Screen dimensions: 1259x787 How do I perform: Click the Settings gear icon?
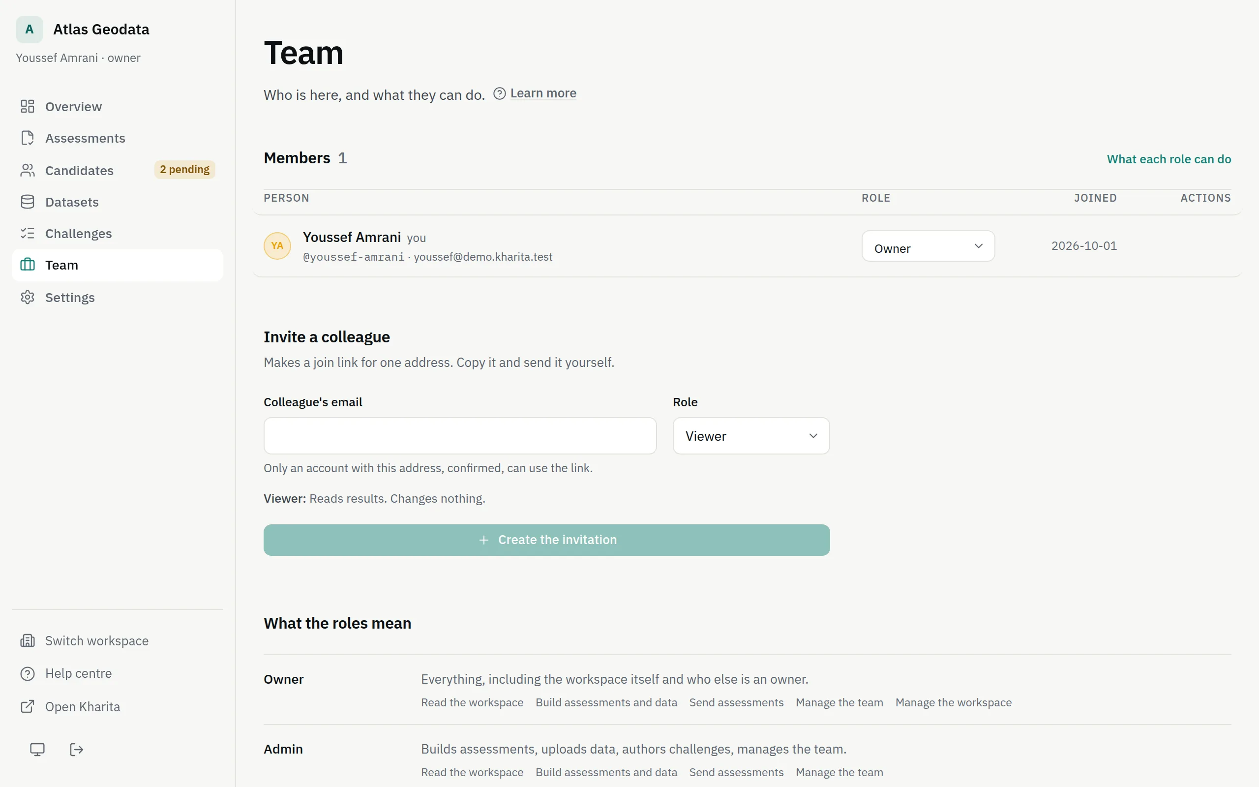[28, 297]
